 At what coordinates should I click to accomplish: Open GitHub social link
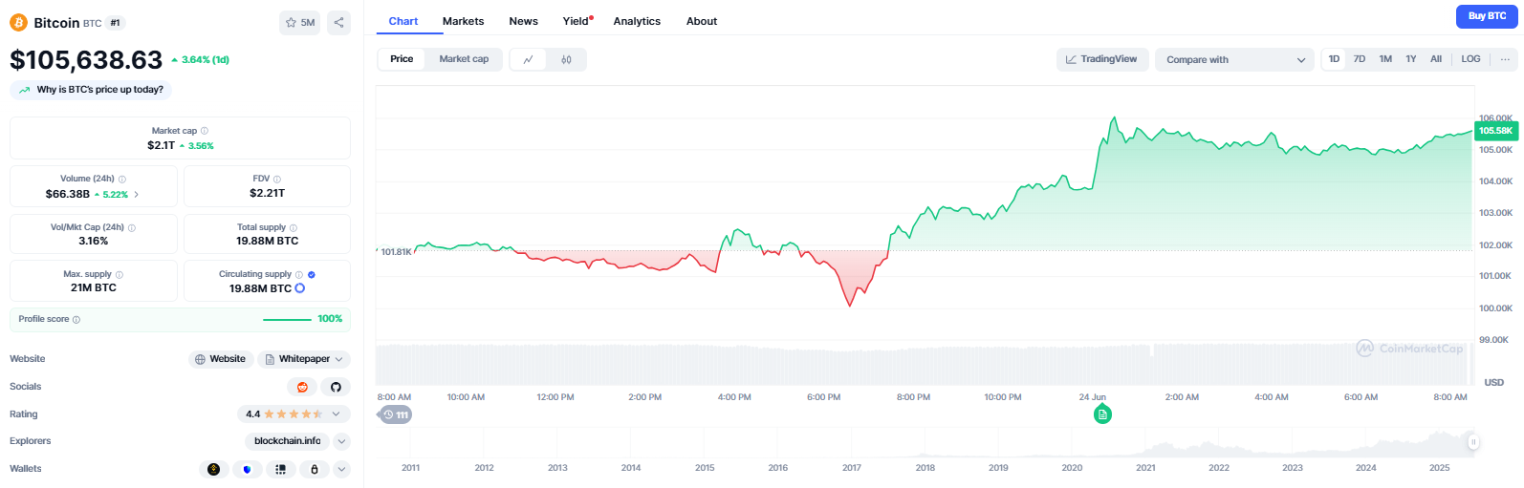point(336,387)
